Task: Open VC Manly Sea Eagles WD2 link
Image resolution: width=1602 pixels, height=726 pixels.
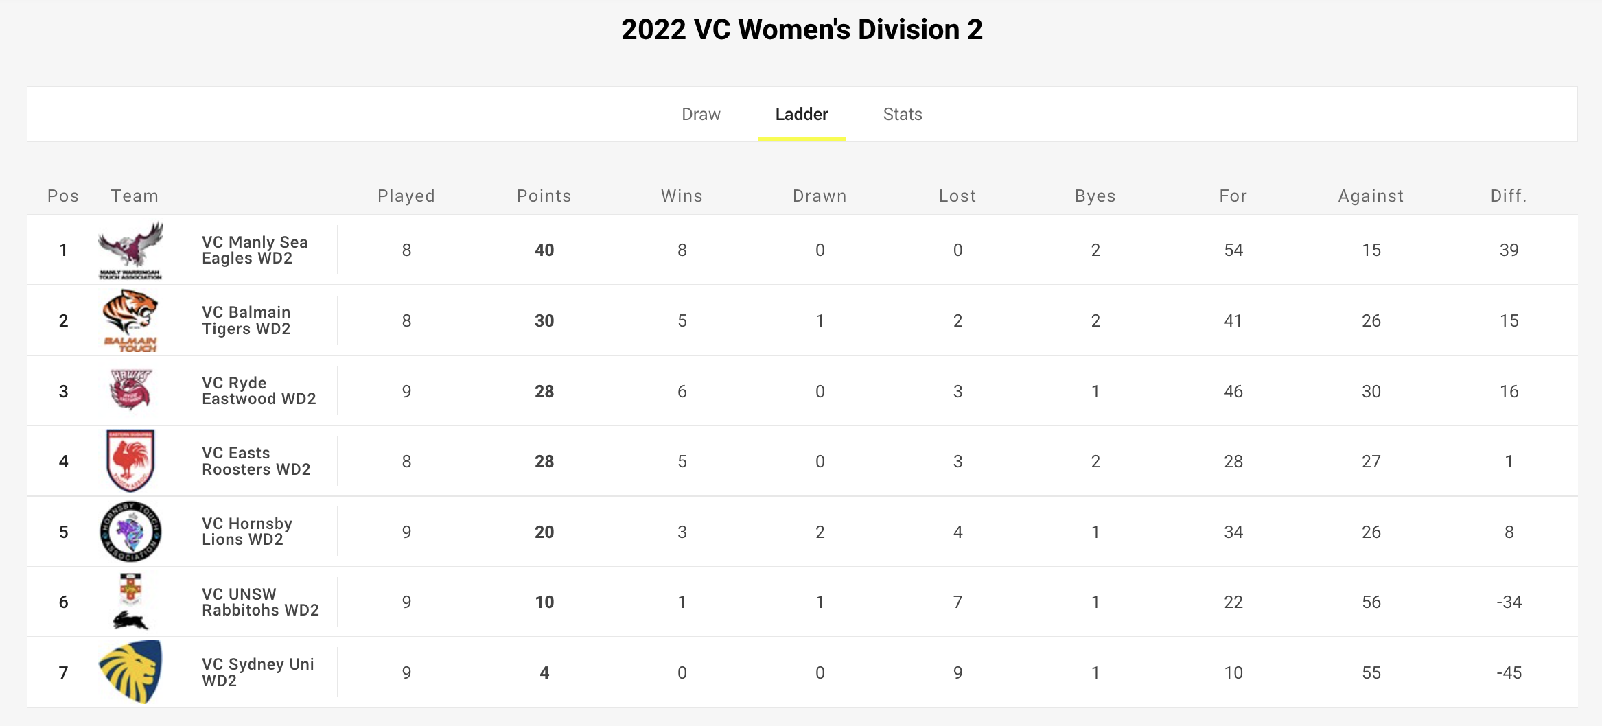Action: (255, 250)
